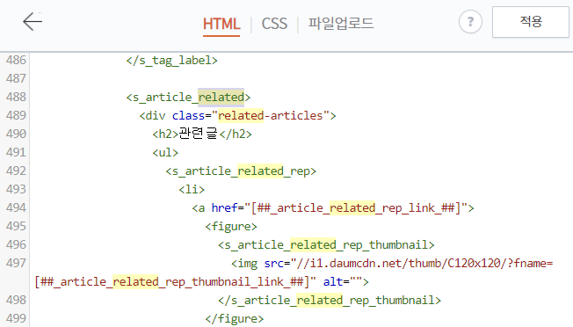Click the </s_article_related_rep_thumbnail> closing tag
The image size is (573, 327).
point(330,301)
